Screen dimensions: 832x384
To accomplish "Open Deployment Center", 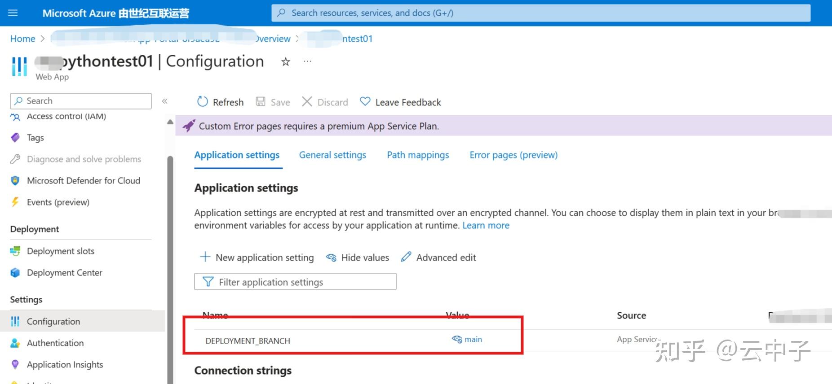I will point(64,273).
